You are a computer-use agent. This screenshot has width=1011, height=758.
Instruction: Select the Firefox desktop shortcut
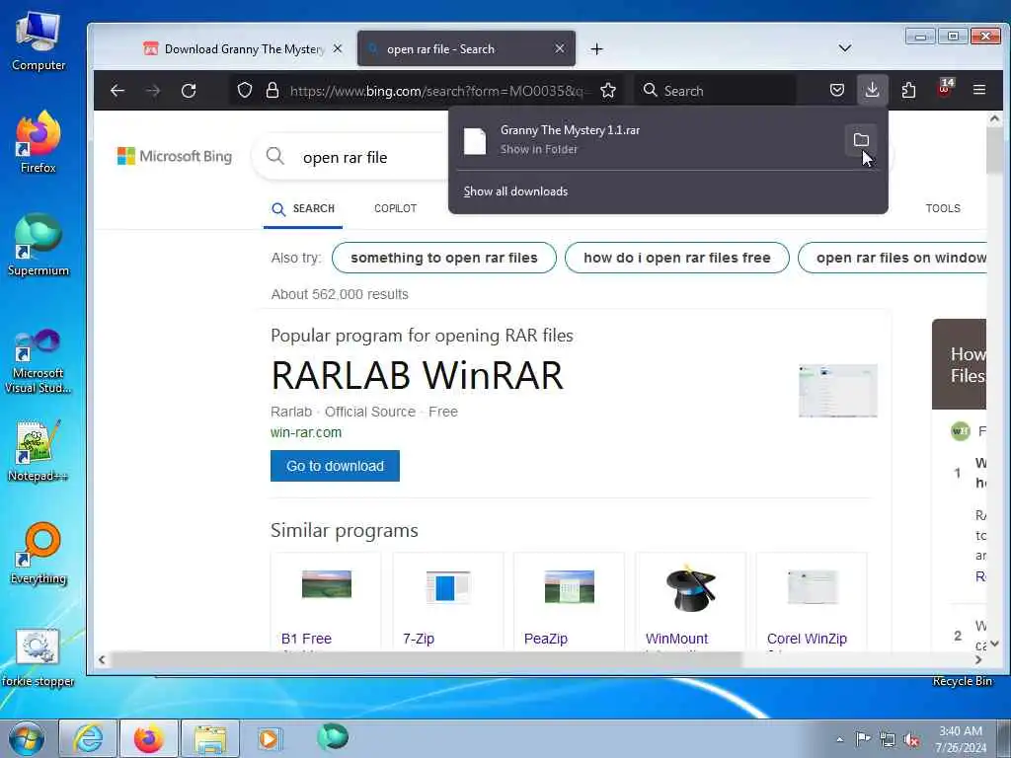coord(39,143)
